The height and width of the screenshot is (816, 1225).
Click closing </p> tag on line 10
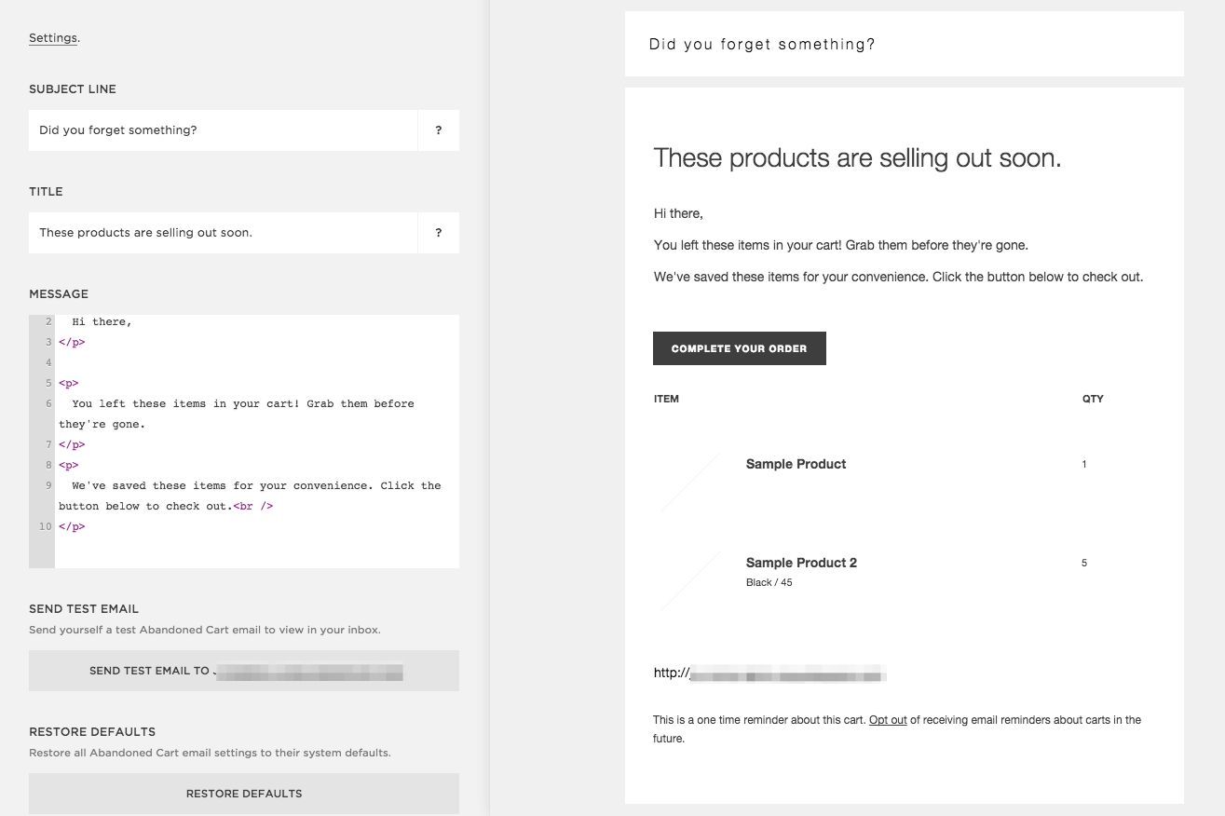(72, 527)
